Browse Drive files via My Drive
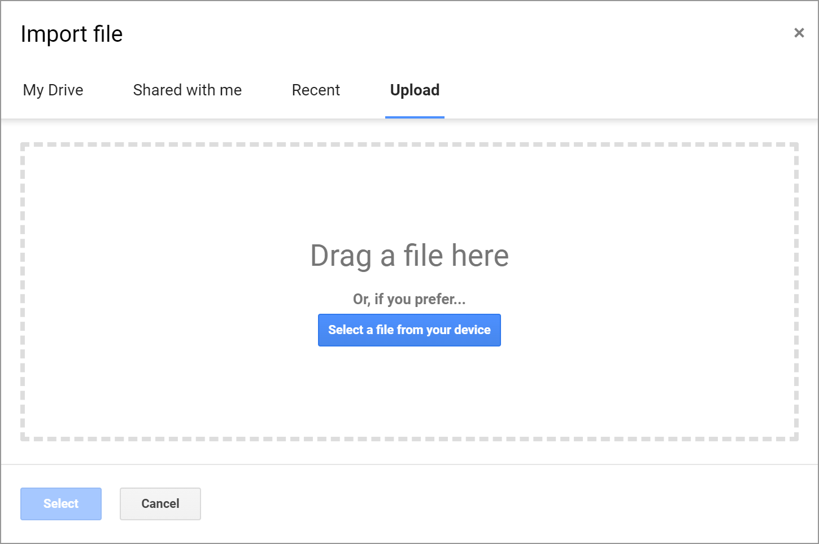Image resolution: width=819 pixels, height=544 pixels. click(x=53, y=90)
